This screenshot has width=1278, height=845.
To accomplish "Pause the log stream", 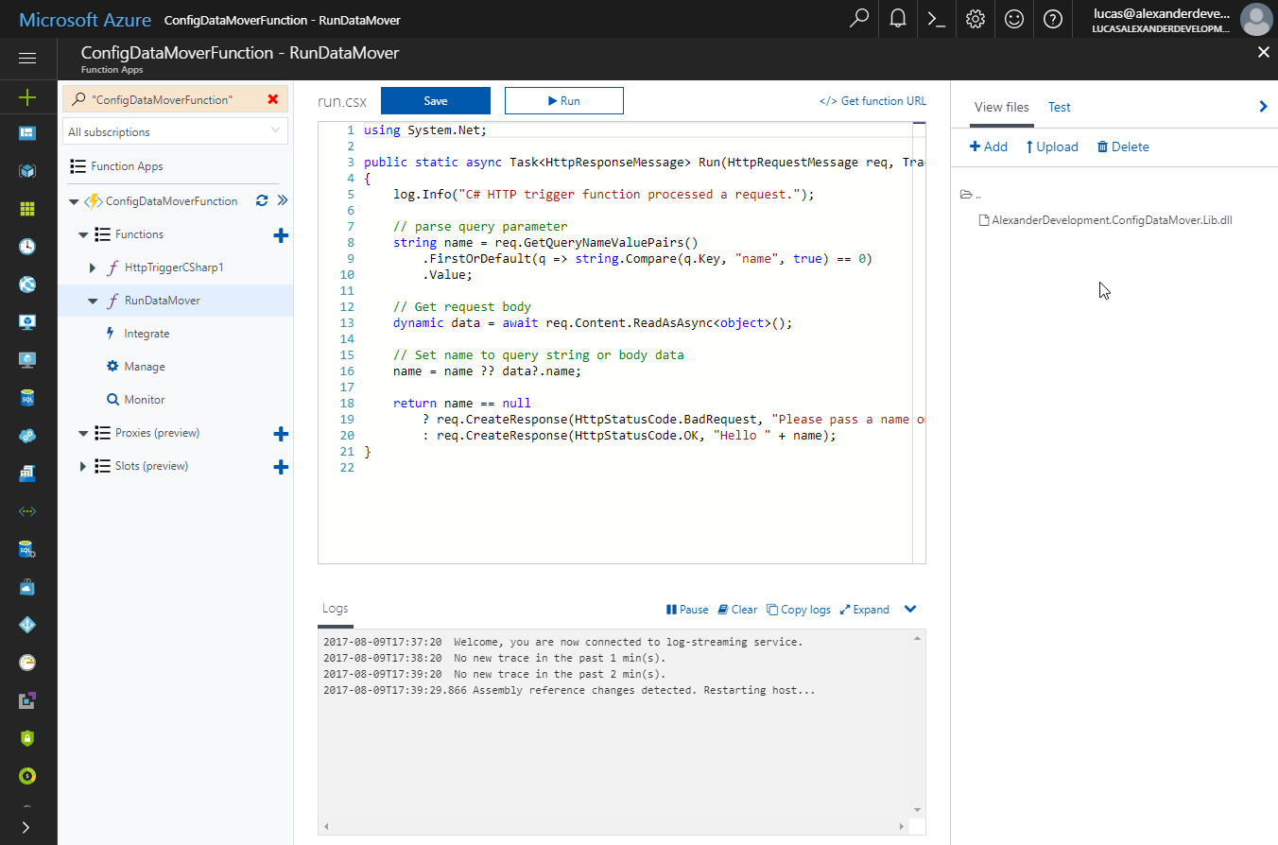I will 687,610.
